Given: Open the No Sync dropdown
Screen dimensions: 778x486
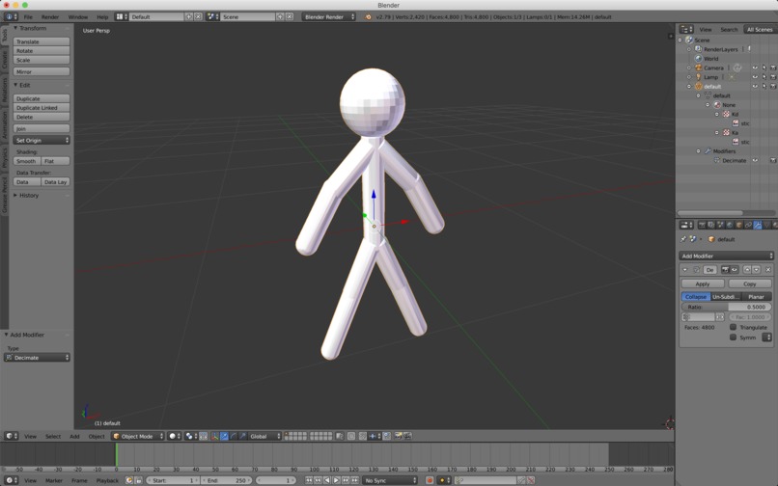Looking at the screenshot, I should [x=390, y=480].
